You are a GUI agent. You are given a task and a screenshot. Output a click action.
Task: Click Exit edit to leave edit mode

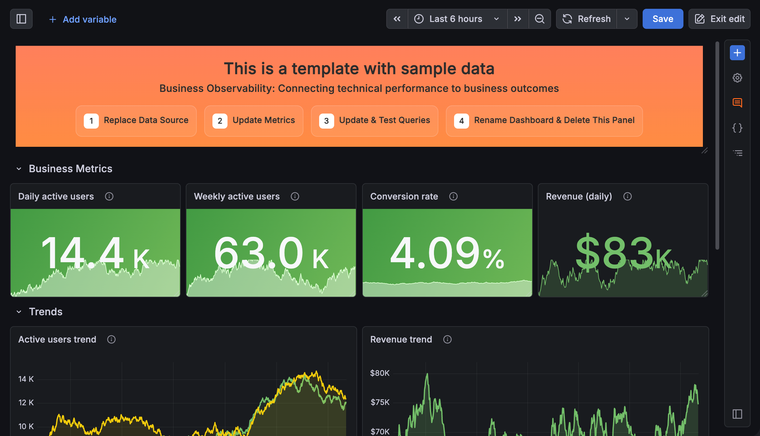coord(719,19)
